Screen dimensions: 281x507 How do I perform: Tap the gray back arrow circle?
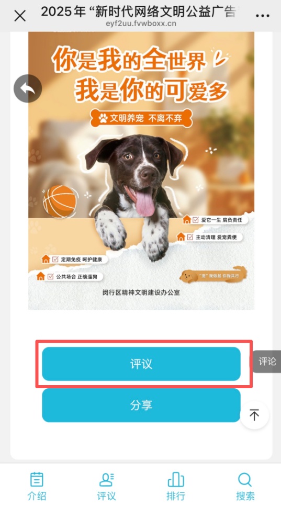(x=28, y=88)
